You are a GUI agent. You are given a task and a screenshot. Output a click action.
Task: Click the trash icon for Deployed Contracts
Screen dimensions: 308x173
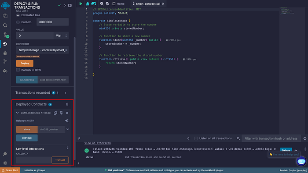67,104
